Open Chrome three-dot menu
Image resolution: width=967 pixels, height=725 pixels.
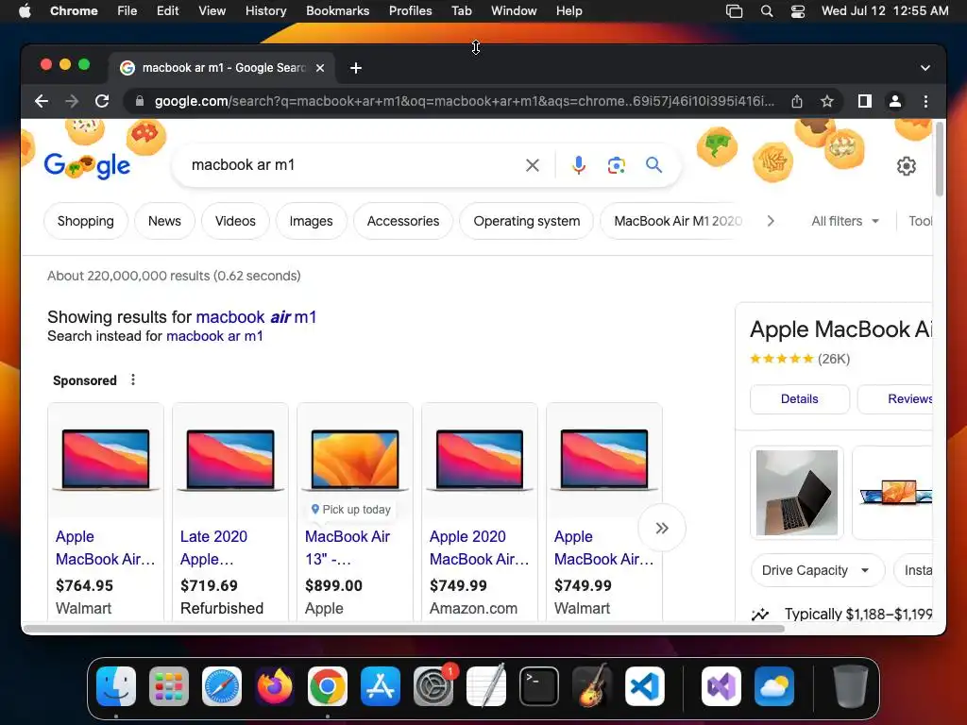pyautogui.click(x=925, y=101)
